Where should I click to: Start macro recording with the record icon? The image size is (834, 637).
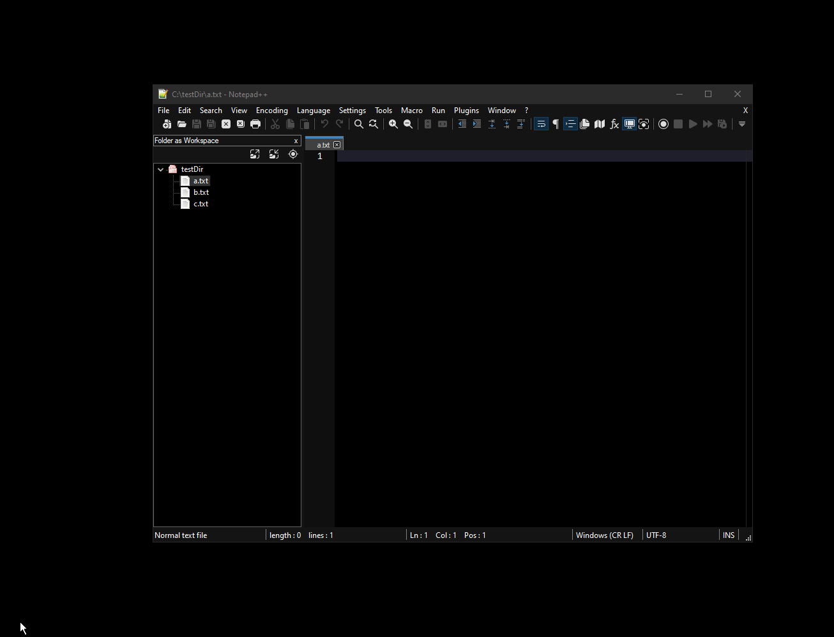[663, 124]
